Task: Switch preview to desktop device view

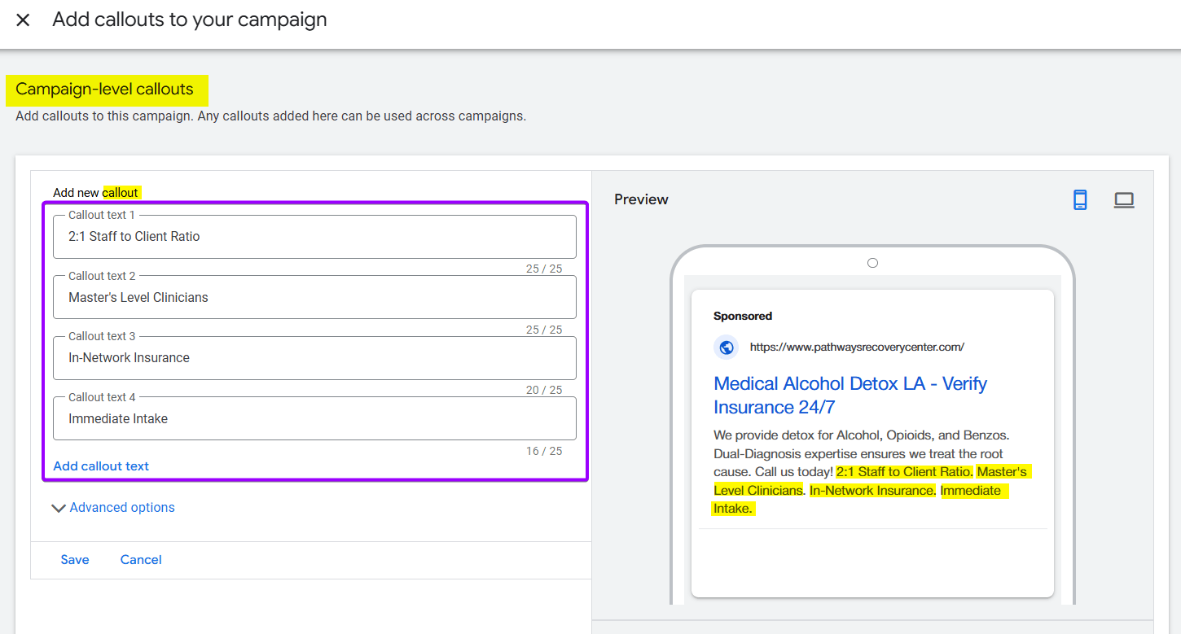Action: click(1124, 199)
